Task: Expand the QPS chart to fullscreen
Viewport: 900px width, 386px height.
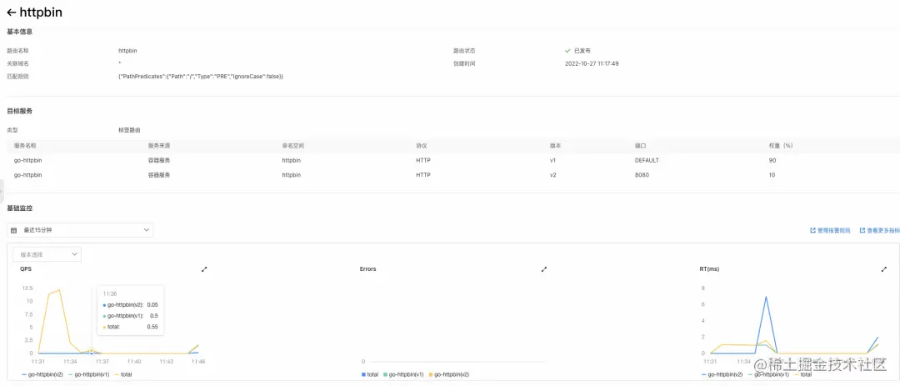Action: click(204, 268)
